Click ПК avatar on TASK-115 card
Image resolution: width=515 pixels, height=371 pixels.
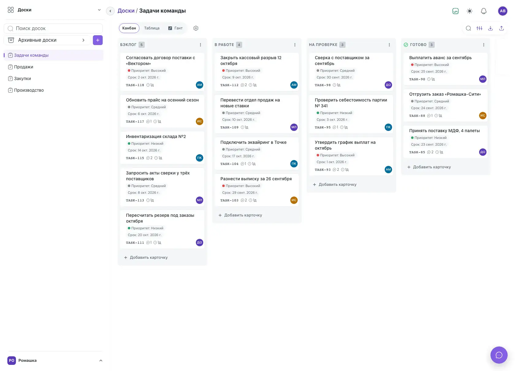click(x=200, y=158)
